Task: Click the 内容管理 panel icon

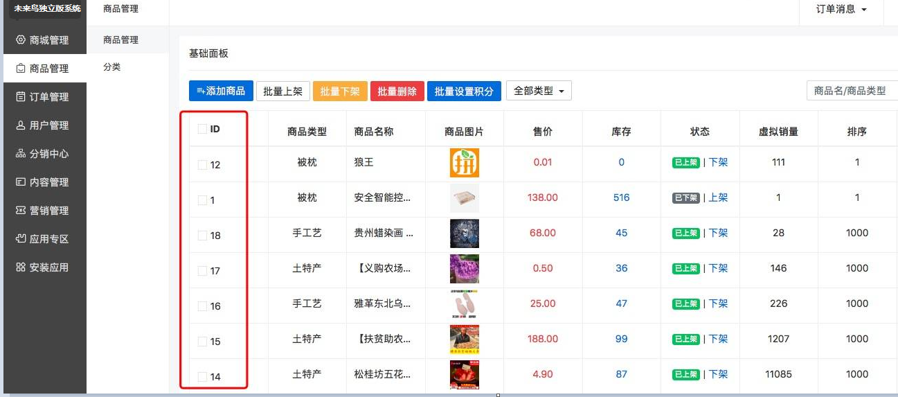Action: [x=21, y=182]
